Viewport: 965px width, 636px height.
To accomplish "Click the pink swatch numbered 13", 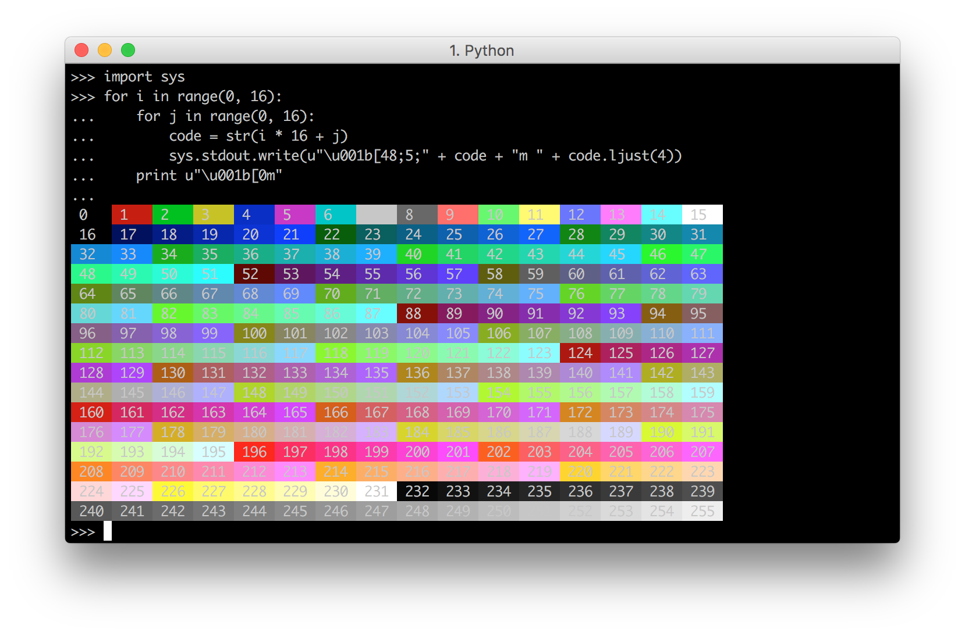I will (x=620, y=215).
